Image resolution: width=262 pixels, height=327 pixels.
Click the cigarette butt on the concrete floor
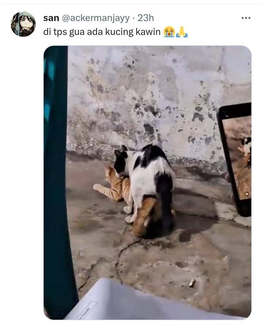(x=192, y=282)
